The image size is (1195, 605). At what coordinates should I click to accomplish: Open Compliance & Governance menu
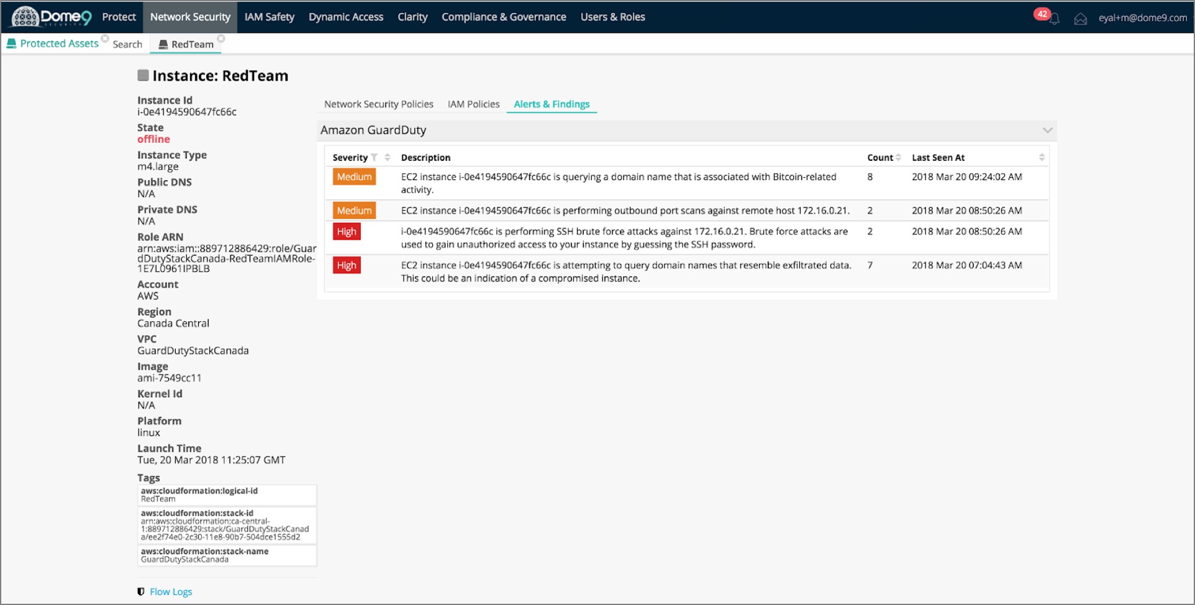click(x=504, y=17)
